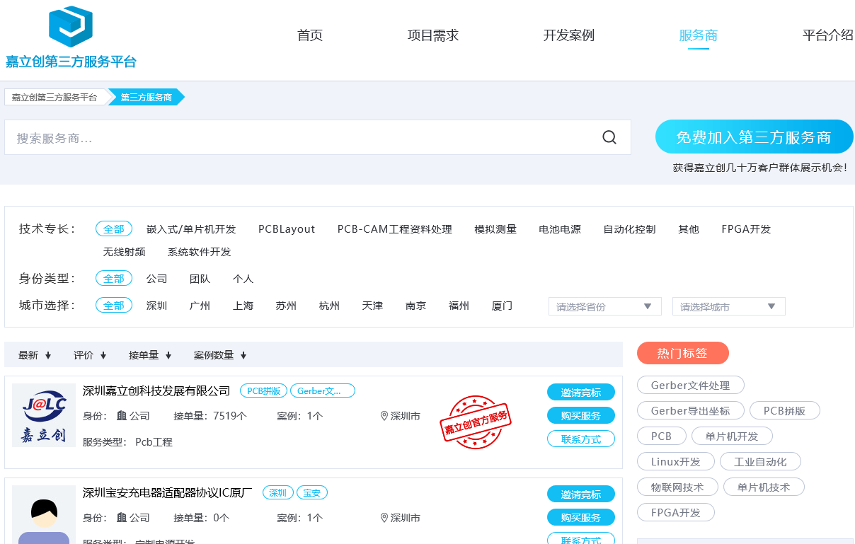This screenshot has height=544, width=855.
Task: Select 全部 in the 技术专长 filter
Action: [x=114, y=229]
